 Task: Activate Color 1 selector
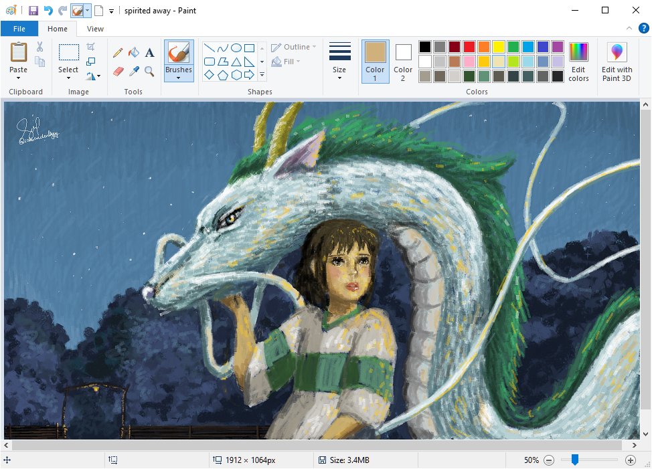point(375,62)
